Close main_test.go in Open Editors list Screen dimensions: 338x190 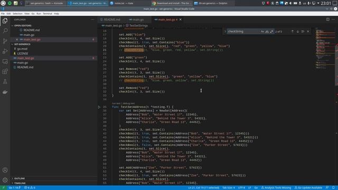(x=17, y=40)
